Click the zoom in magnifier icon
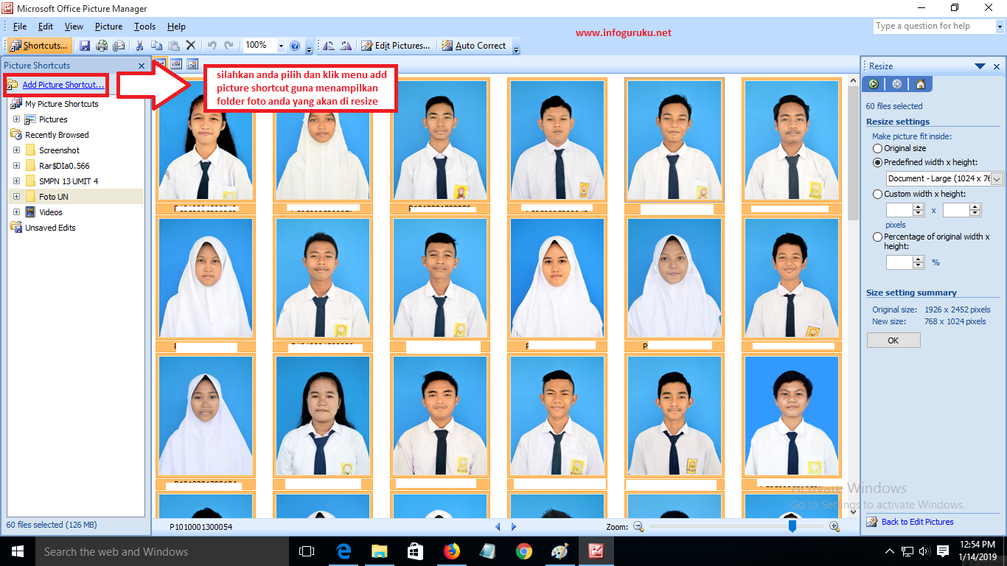1007x566 pixels. [834, 526]
